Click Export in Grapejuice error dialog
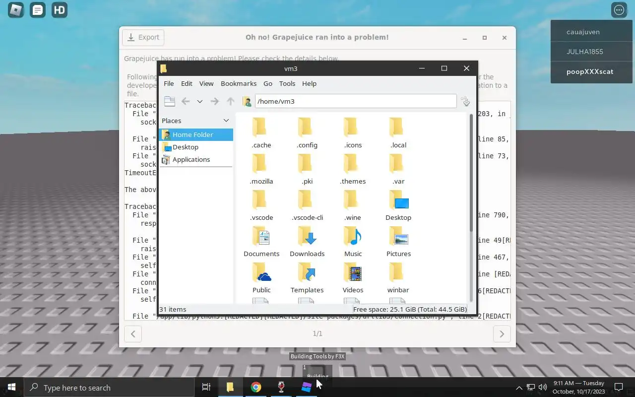Viewport: 635px width, 397px height. (x=143, y=37)
